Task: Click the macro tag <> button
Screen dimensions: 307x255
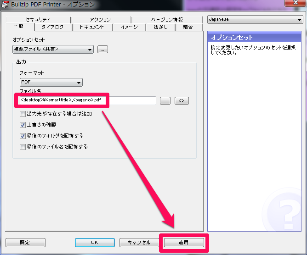Action: [x=182, y=101]
